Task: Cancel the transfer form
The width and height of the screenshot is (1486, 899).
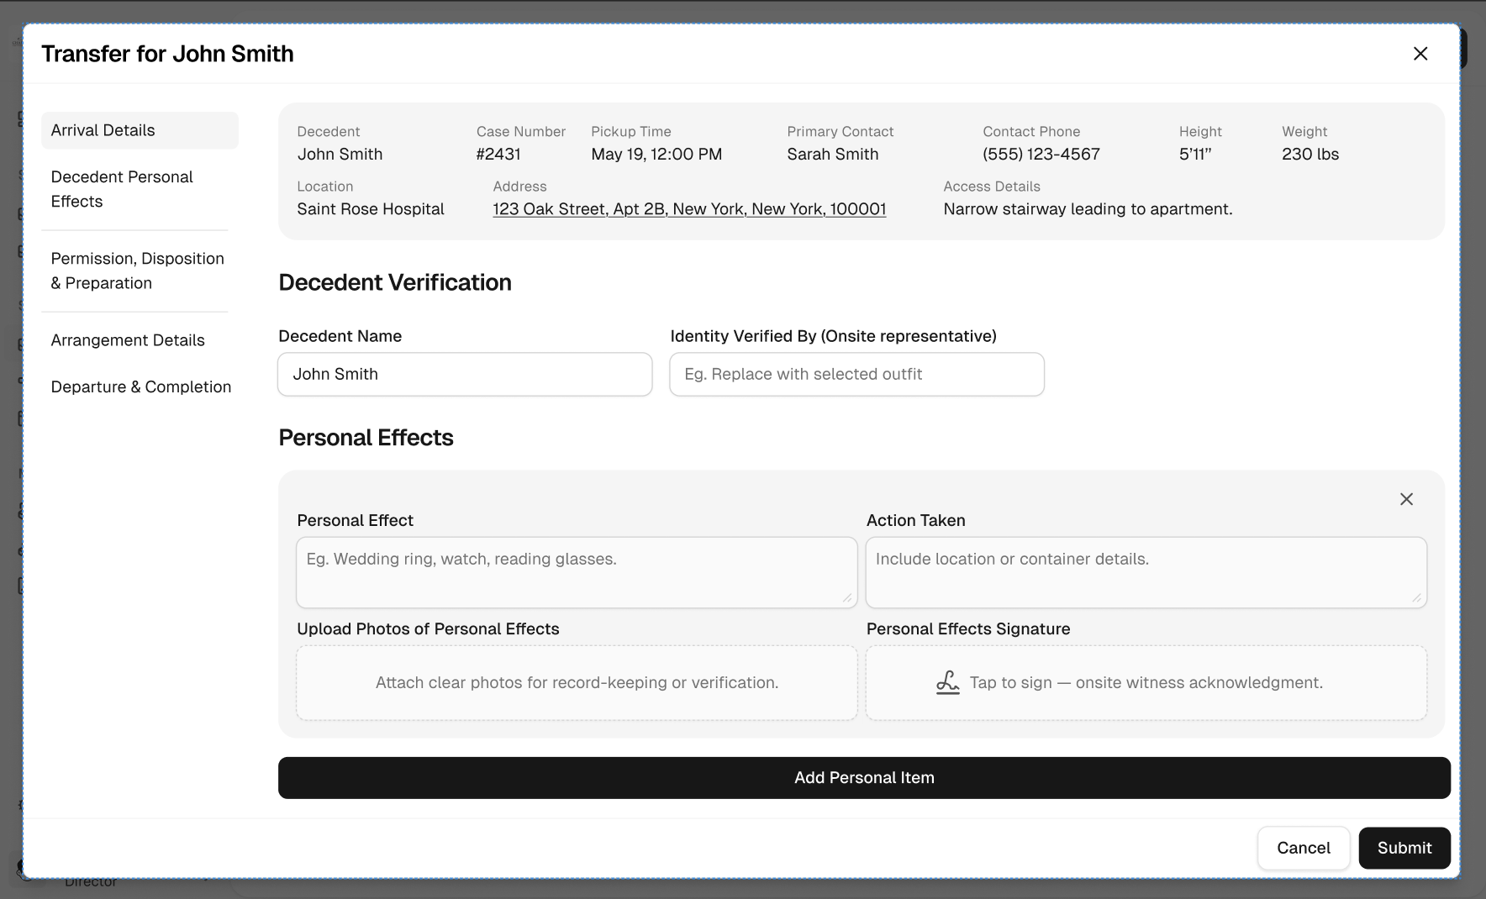Action: [1303, 848]
